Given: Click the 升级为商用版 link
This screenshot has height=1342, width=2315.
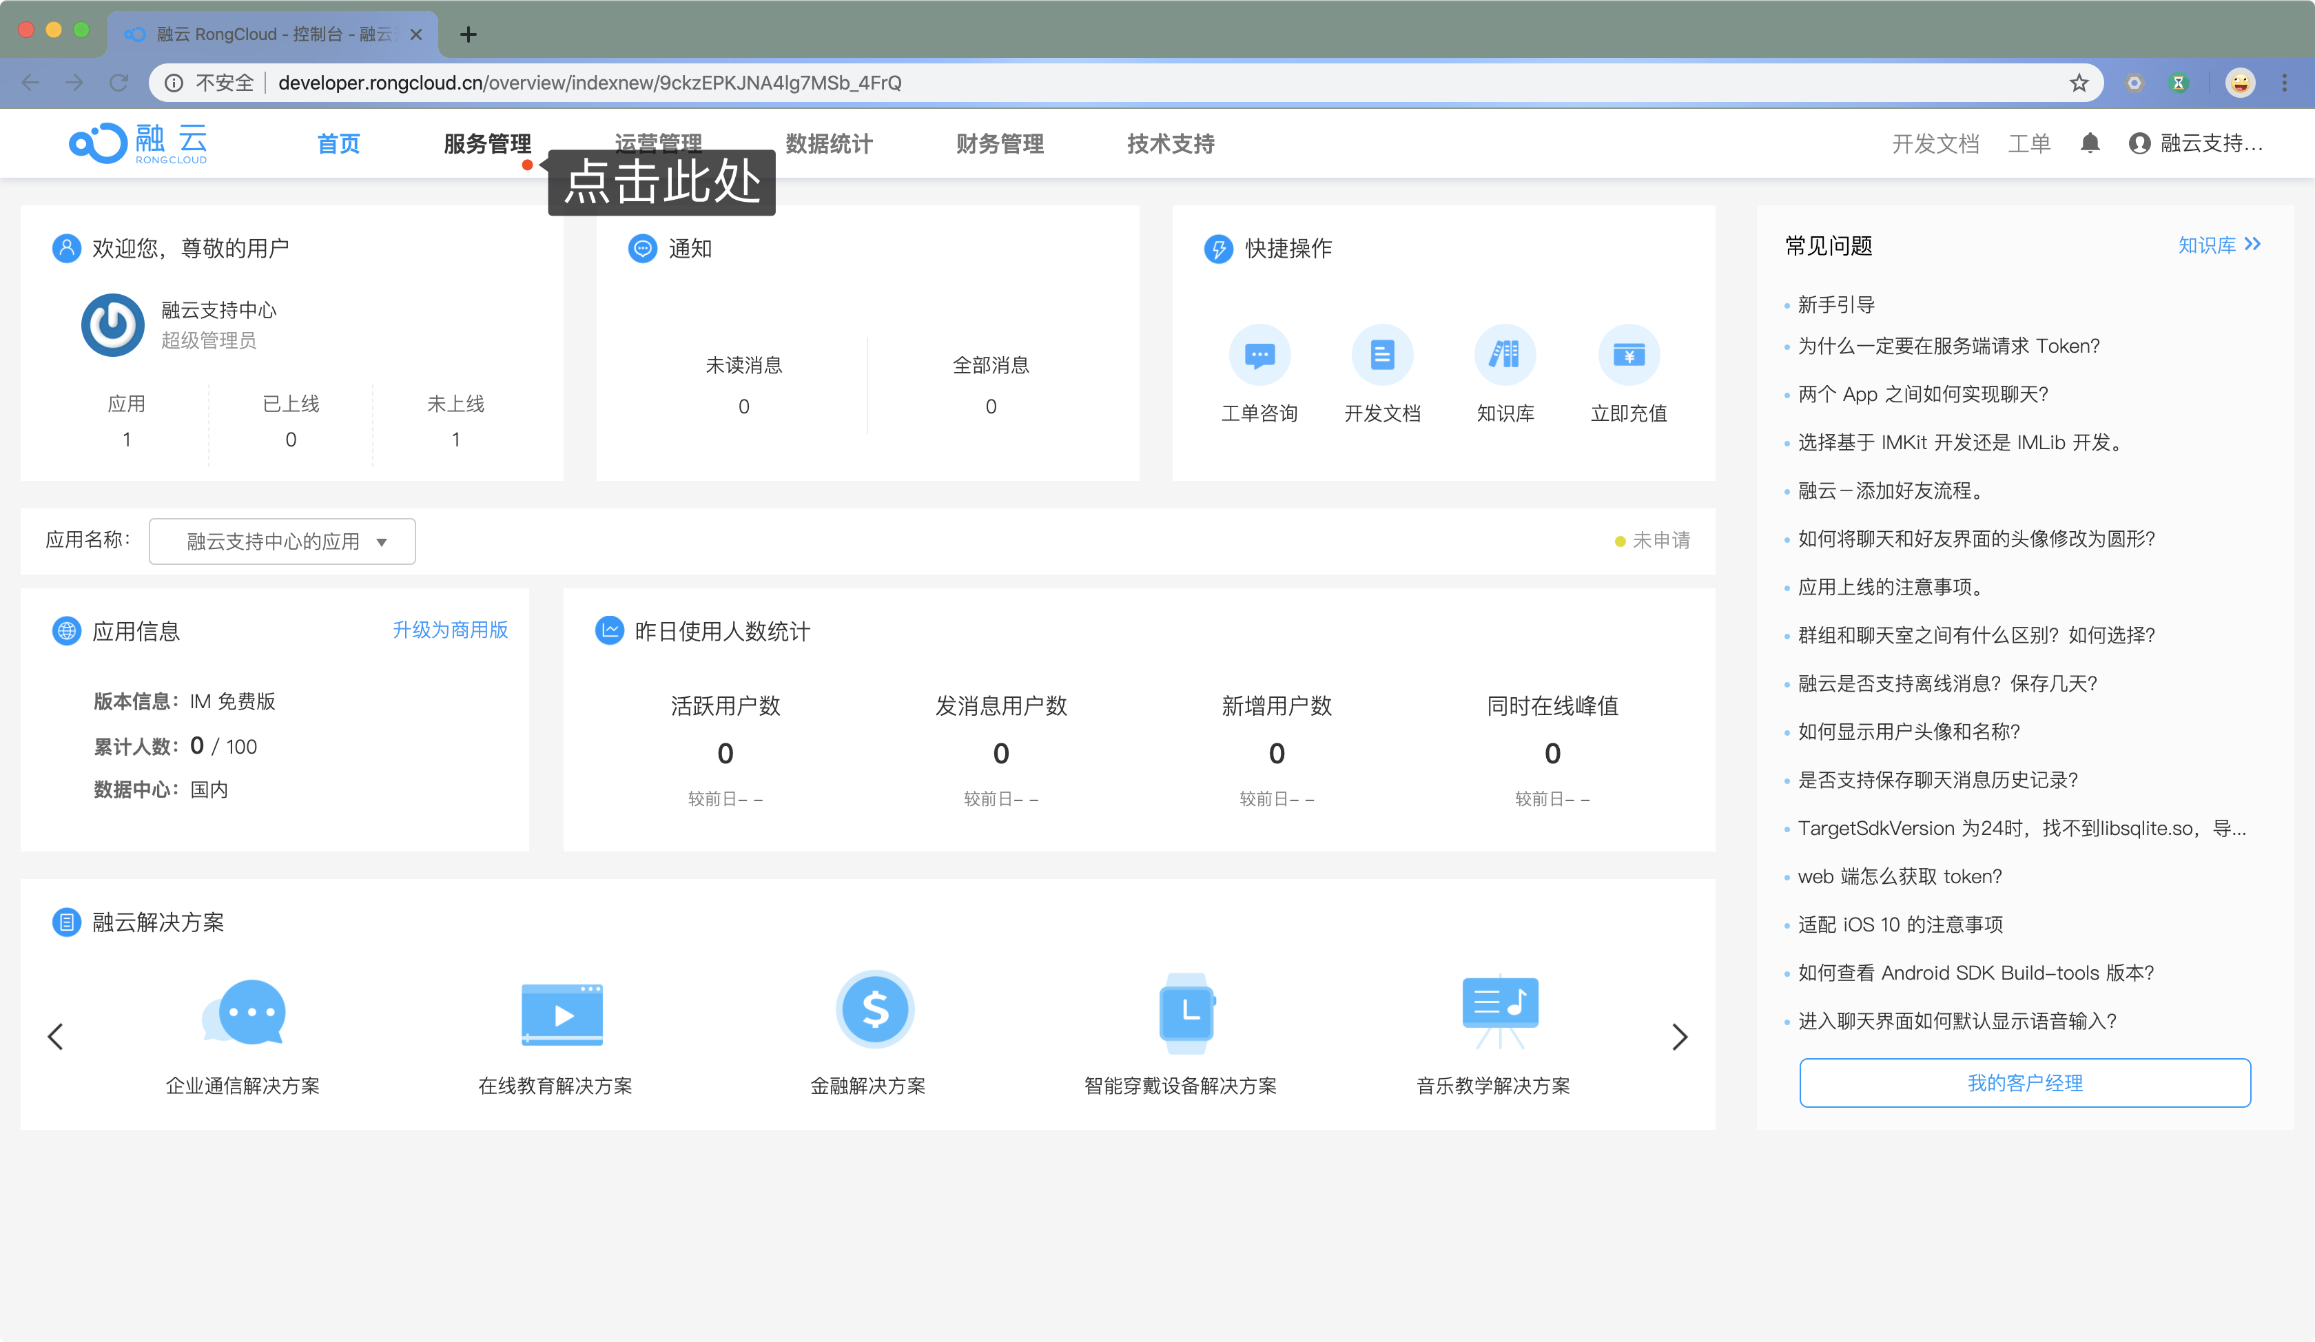Looking at the screenshot, I should pyautogui.click(x=450, y=630).
